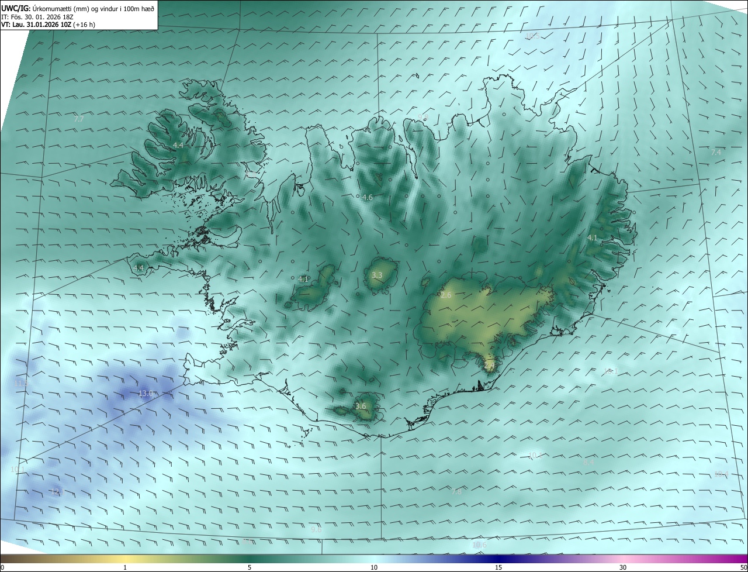Click the 2.6 value on Vatnajökull glacier
The height and width of the screenshot is (572, 748).
(446, 295)
